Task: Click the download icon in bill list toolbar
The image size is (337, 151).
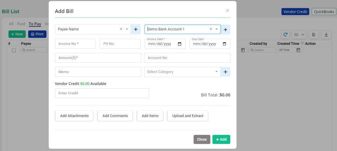Action: coord(326,34)
